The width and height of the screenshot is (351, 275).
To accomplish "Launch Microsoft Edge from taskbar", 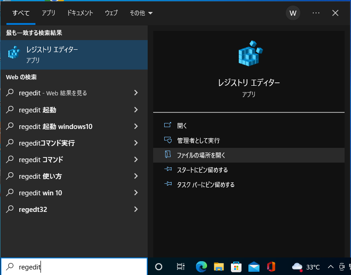I will 201,267.
